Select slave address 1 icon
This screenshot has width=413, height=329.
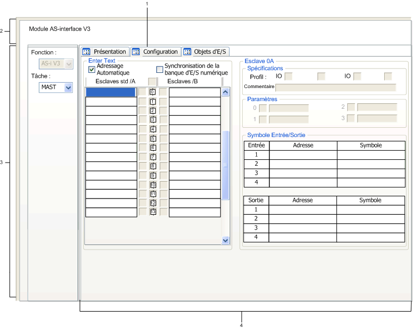click(x=153, y=102)
